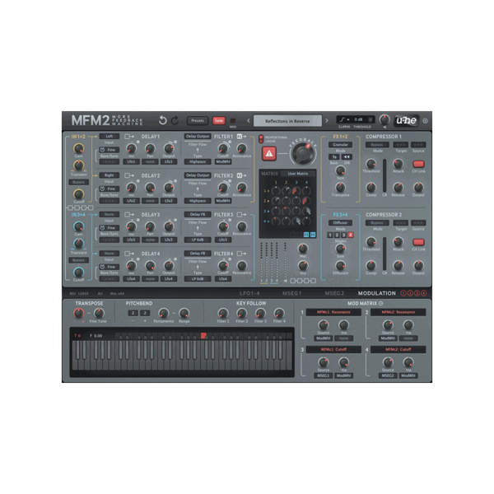Click Delay 1 routing arrow icon
The image size is (494, 494).
[129, 137]
